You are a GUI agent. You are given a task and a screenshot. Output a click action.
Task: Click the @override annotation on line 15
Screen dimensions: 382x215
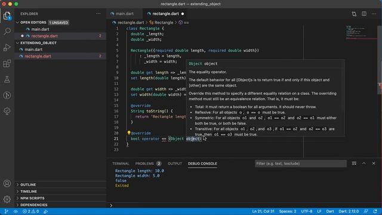coord(141,106)
